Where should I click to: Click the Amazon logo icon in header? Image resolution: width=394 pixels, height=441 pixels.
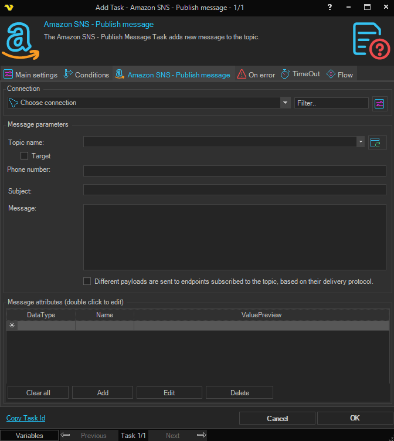coord(20,40)
